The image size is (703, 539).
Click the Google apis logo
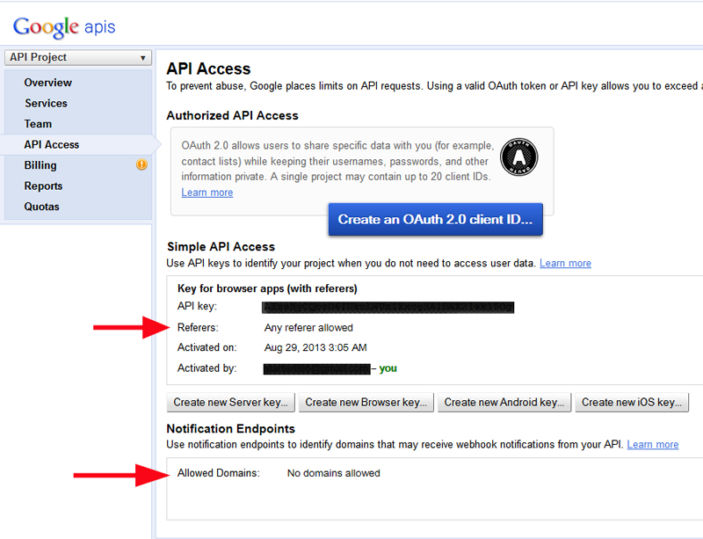click(64, 26)
